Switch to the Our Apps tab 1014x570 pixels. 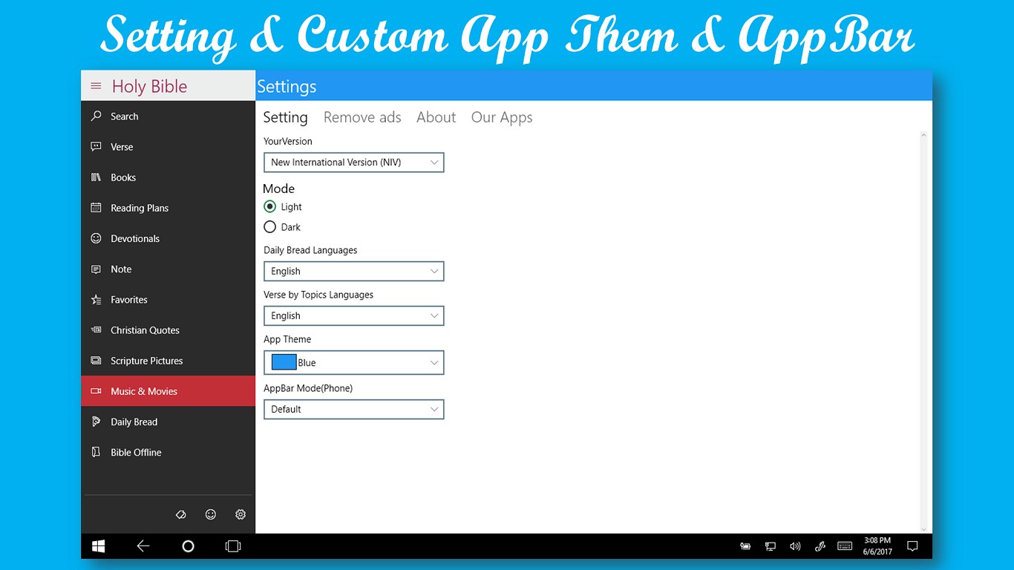pos(502,117)
